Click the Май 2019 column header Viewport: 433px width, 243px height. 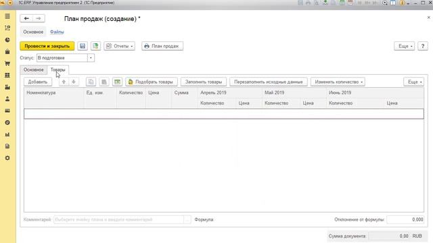pyautogui.click(x=294, y=93)
